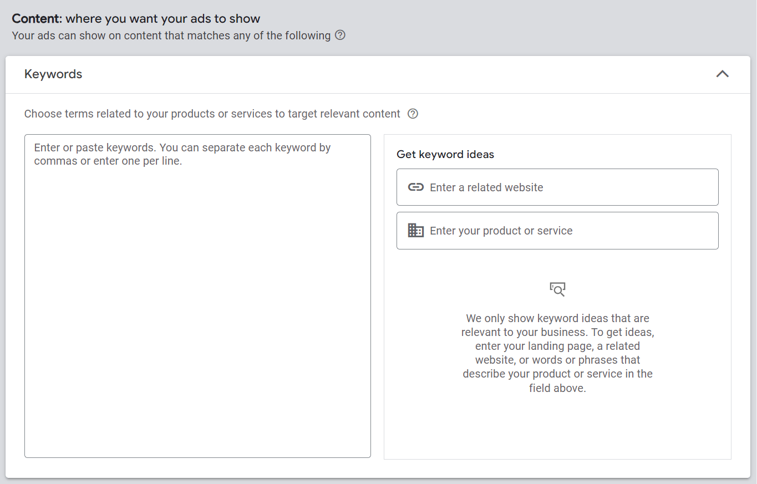Click the upward chevron at the panel's top right

723,73
